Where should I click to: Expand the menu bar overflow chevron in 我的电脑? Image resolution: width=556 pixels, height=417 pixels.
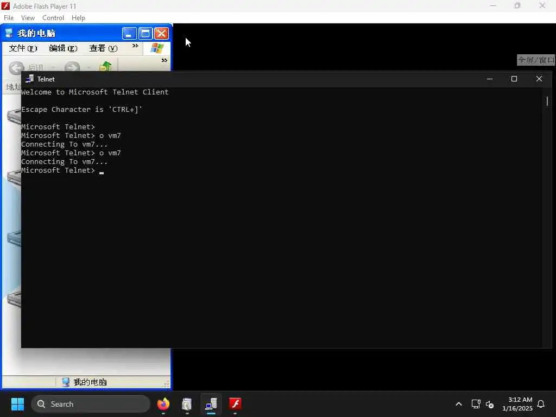click(135, 46)
